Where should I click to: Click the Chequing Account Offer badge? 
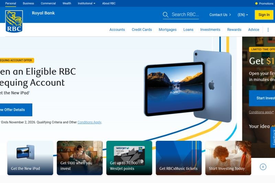point(17,60)
